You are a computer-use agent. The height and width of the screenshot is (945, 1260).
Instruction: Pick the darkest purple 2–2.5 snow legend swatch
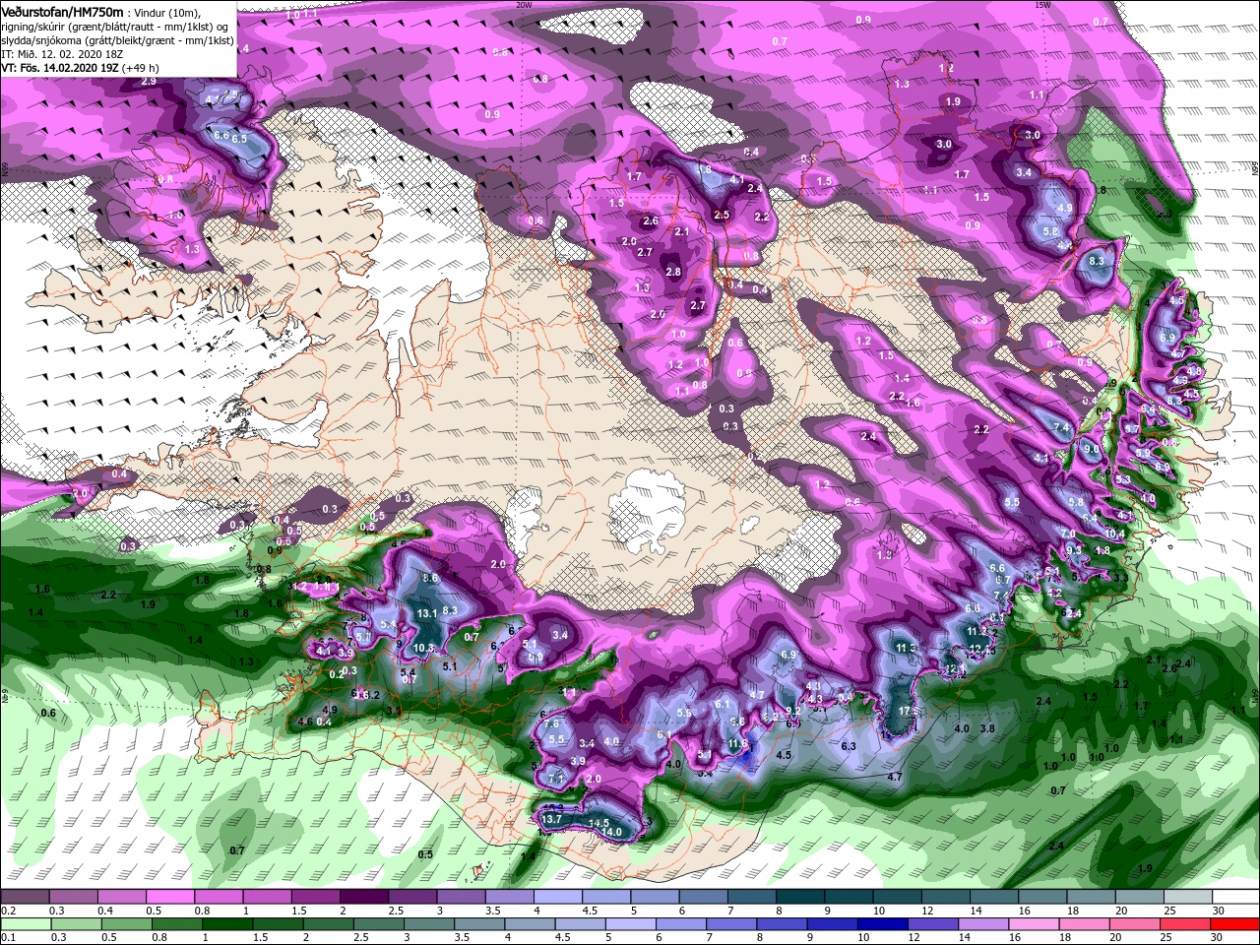364,897
